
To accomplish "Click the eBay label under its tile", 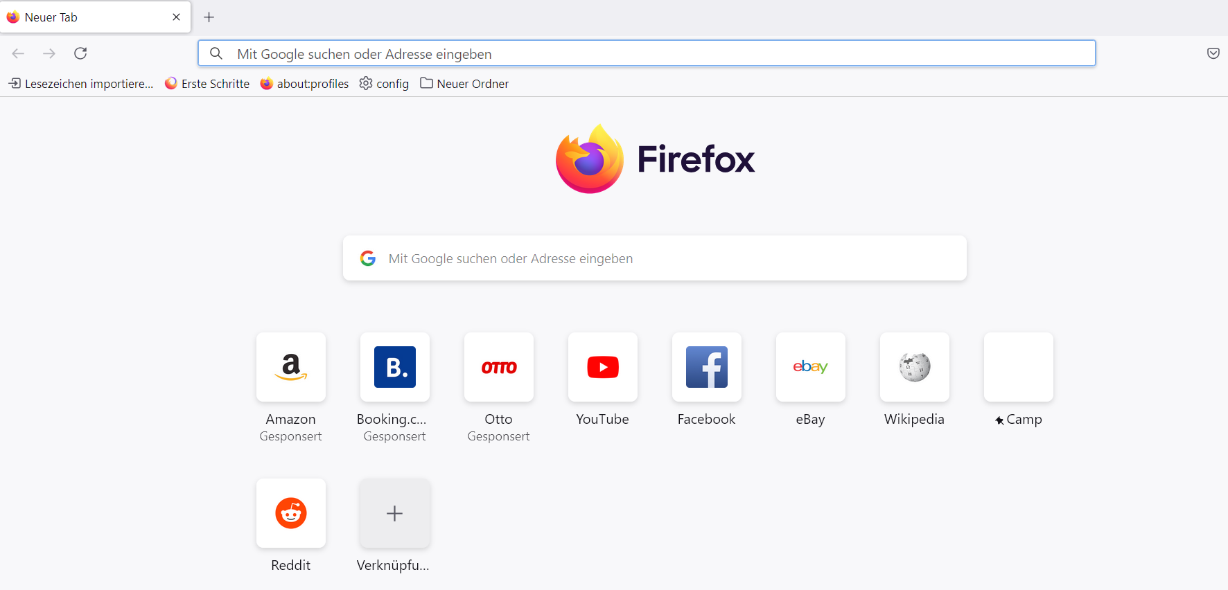I will point(811,419).
